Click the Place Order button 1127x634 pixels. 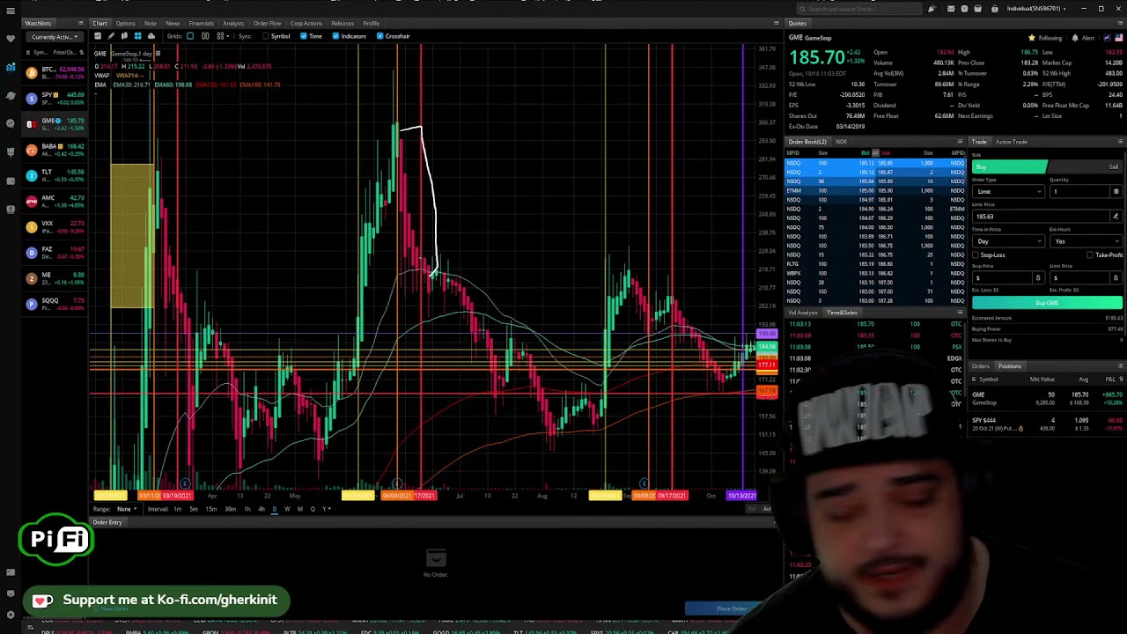tap(731, 608)
